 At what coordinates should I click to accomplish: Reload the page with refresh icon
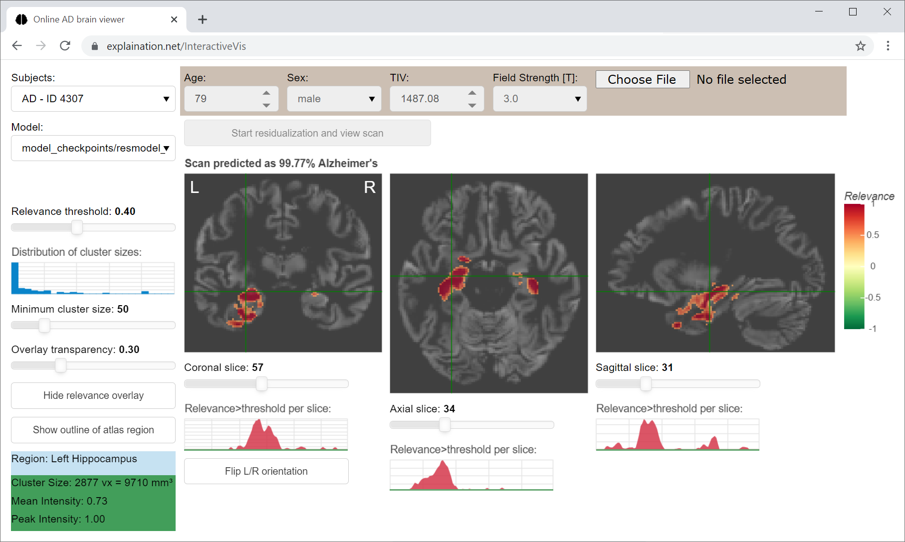tap(65, 46)
